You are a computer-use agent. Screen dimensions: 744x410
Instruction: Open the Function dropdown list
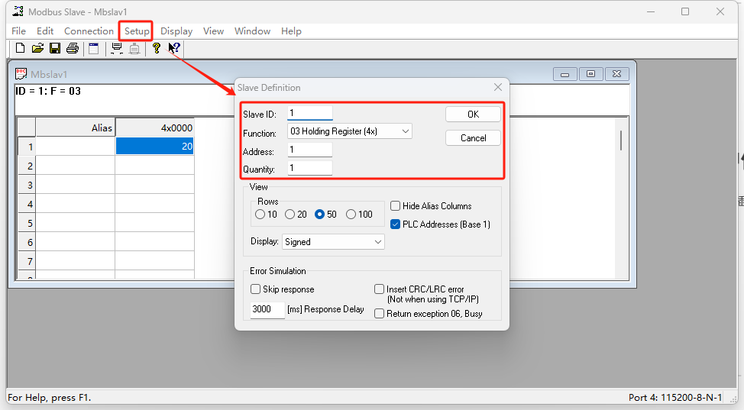click(x=350, y=131)
